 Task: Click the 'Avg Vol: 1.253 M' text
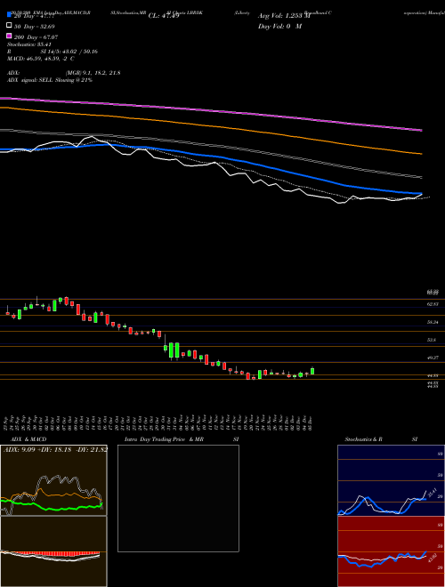pyautogui.click(x=284, y=16)
